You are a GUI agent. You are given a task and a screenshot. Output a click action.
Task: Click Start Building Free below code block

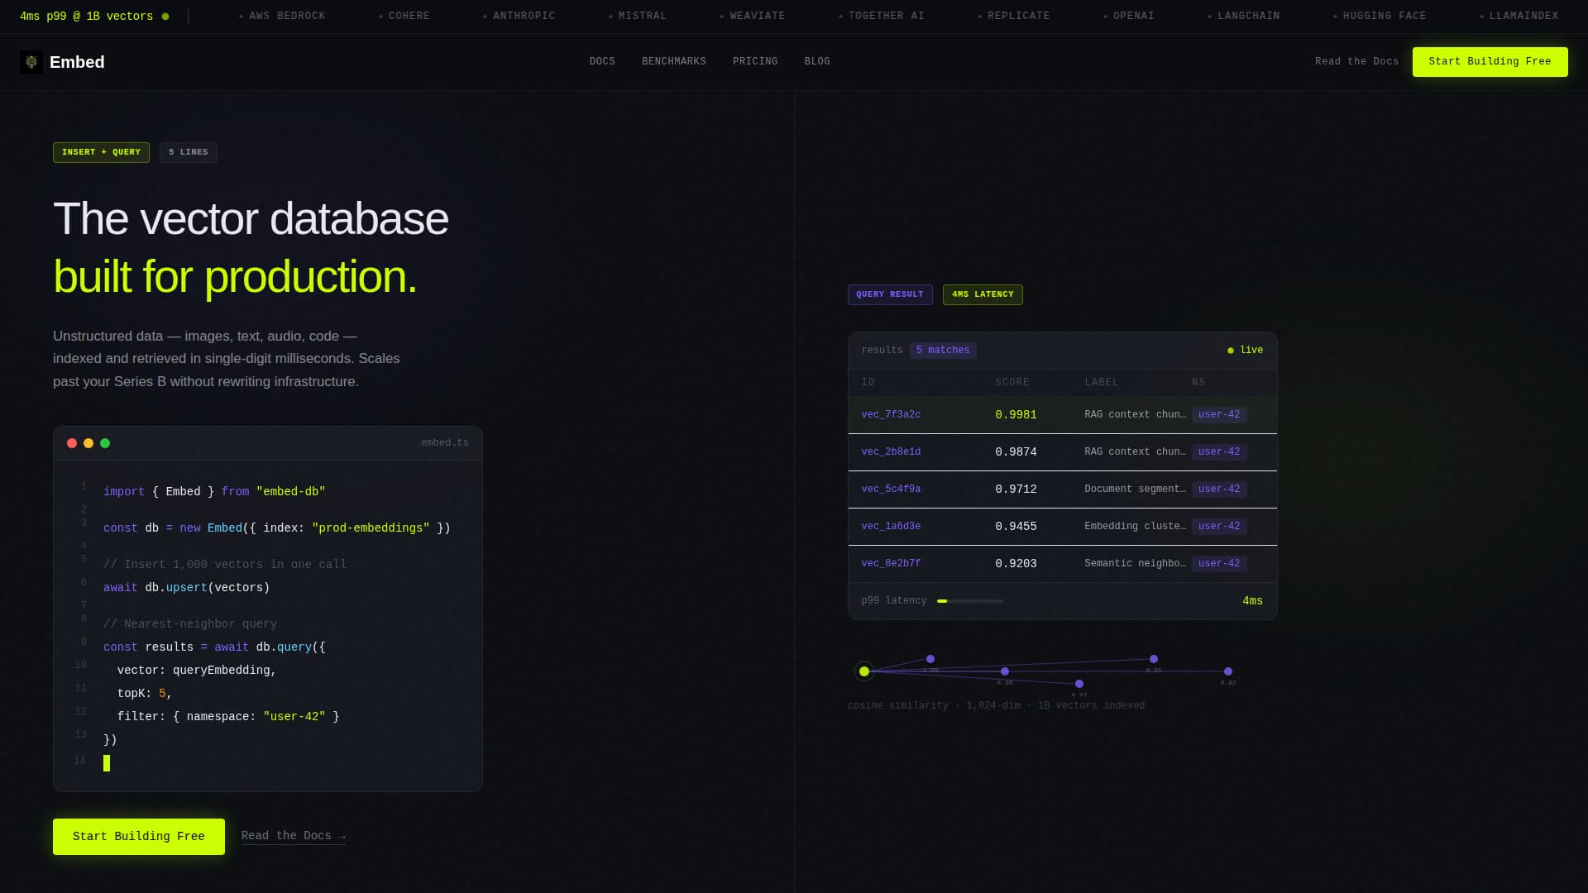[x=139, y=837]
